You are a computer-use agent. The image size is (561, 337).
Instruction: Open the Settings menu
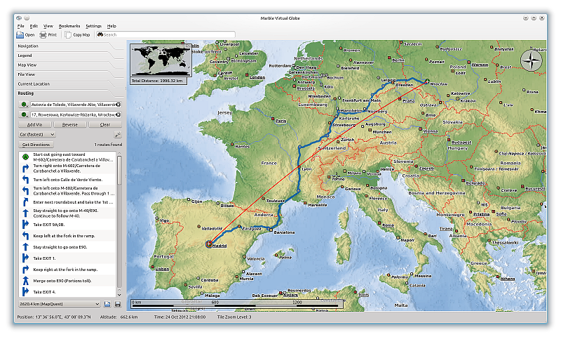tap(94, 26)
